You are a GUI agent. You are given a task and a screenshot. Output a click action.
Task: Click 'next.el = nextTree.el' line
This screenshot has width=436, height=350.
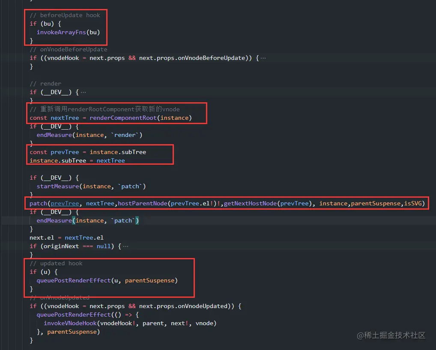[x=66, y=238]
